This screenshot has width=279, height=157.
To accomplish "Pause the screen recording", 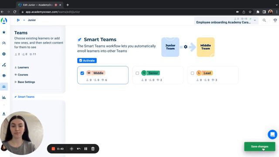I will [86, 149].
